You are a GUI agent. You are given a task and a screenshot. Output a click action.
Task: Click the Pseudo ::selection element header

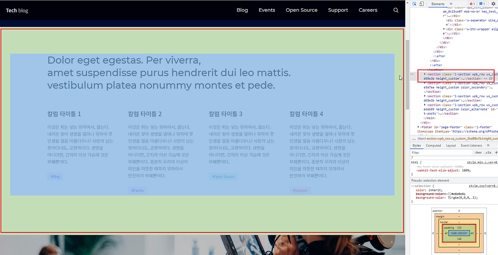point(430,180)
